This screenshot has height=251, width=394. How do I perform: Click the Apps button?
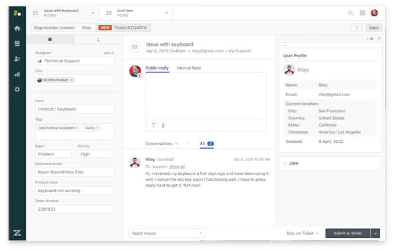coord(374,28)
